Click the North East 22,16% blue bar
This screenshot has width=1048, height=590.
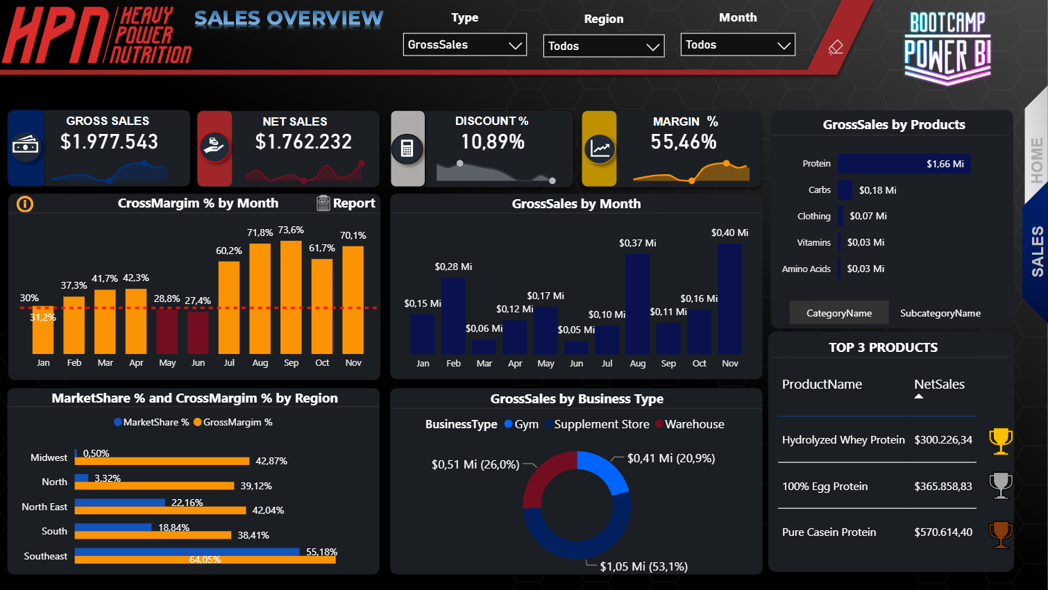(x=120, y=503)
